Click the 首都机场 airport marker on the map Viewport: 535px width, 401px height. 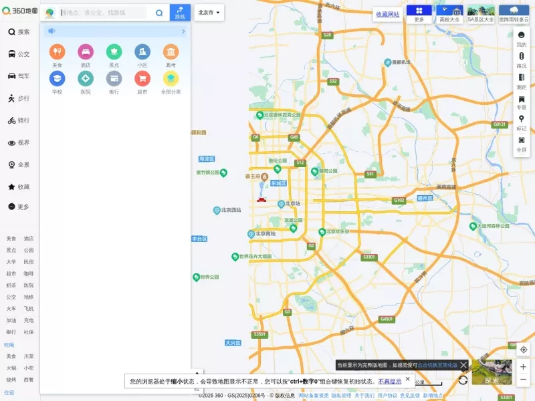click(x=387, y=62)
